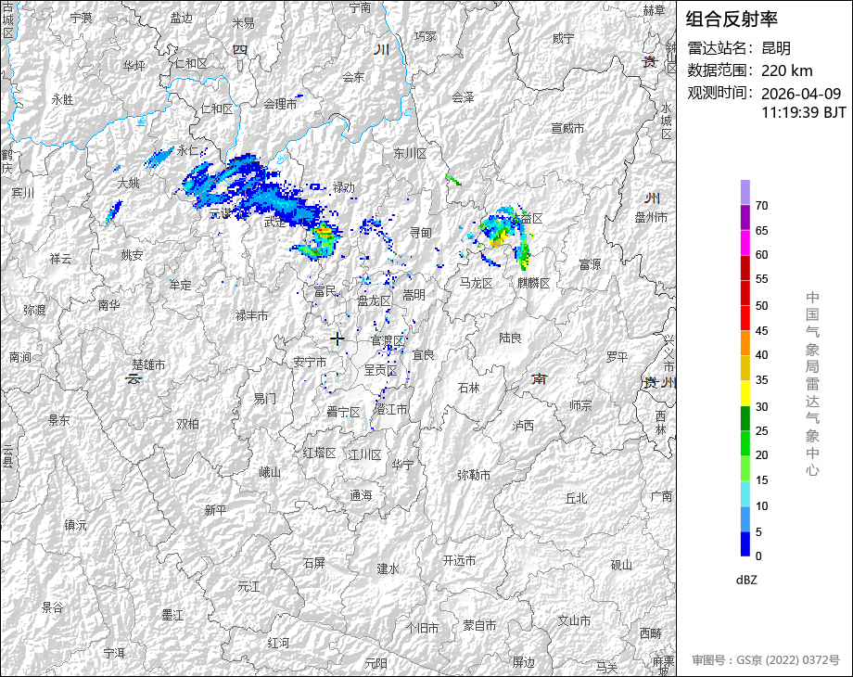Click the 组合反射率 title
853x677 pixels.
[732, 19]
